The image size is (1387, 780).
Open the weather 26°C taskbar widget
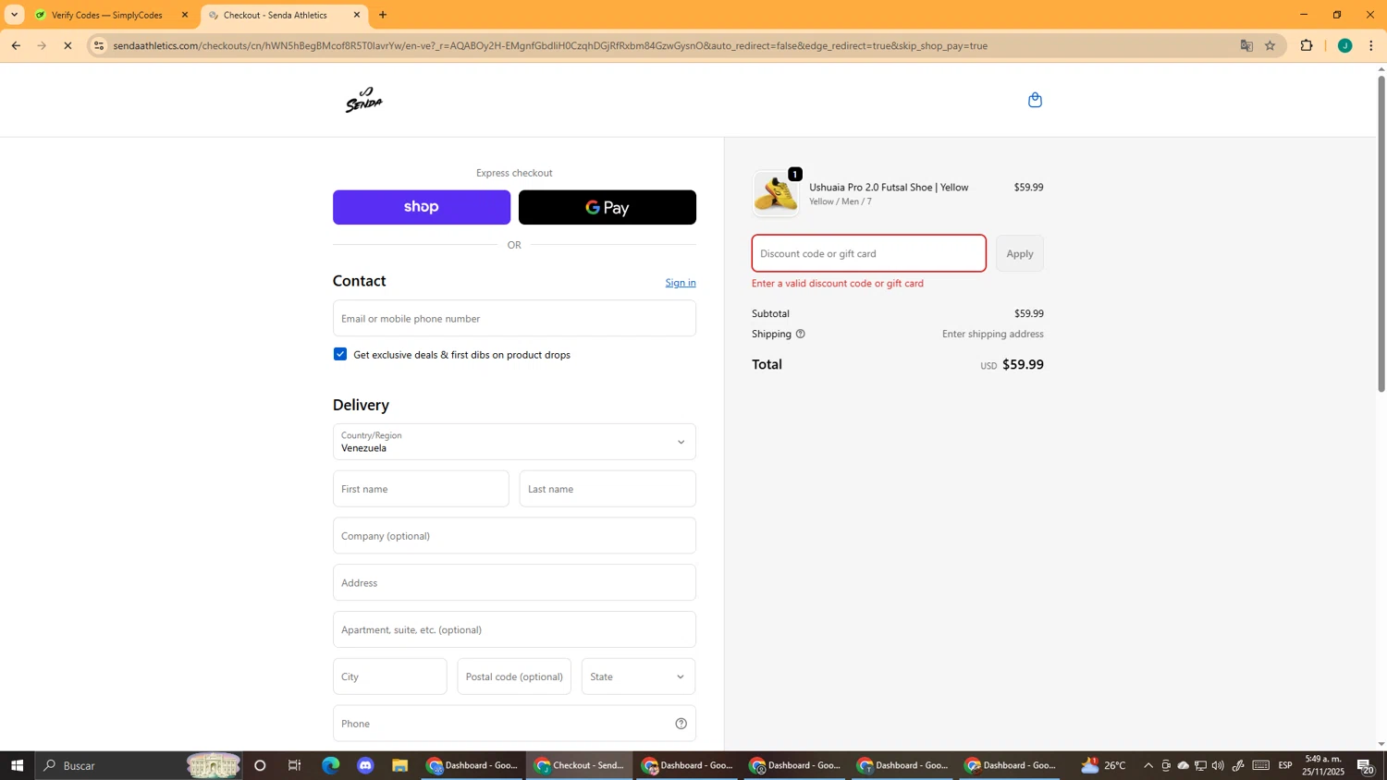[x=1104, y=765]
